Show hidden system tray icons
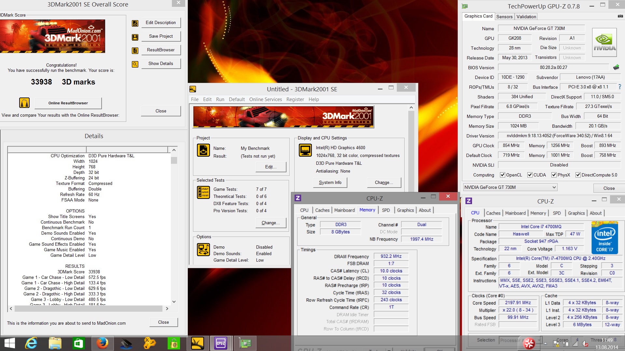 point(545,344)
